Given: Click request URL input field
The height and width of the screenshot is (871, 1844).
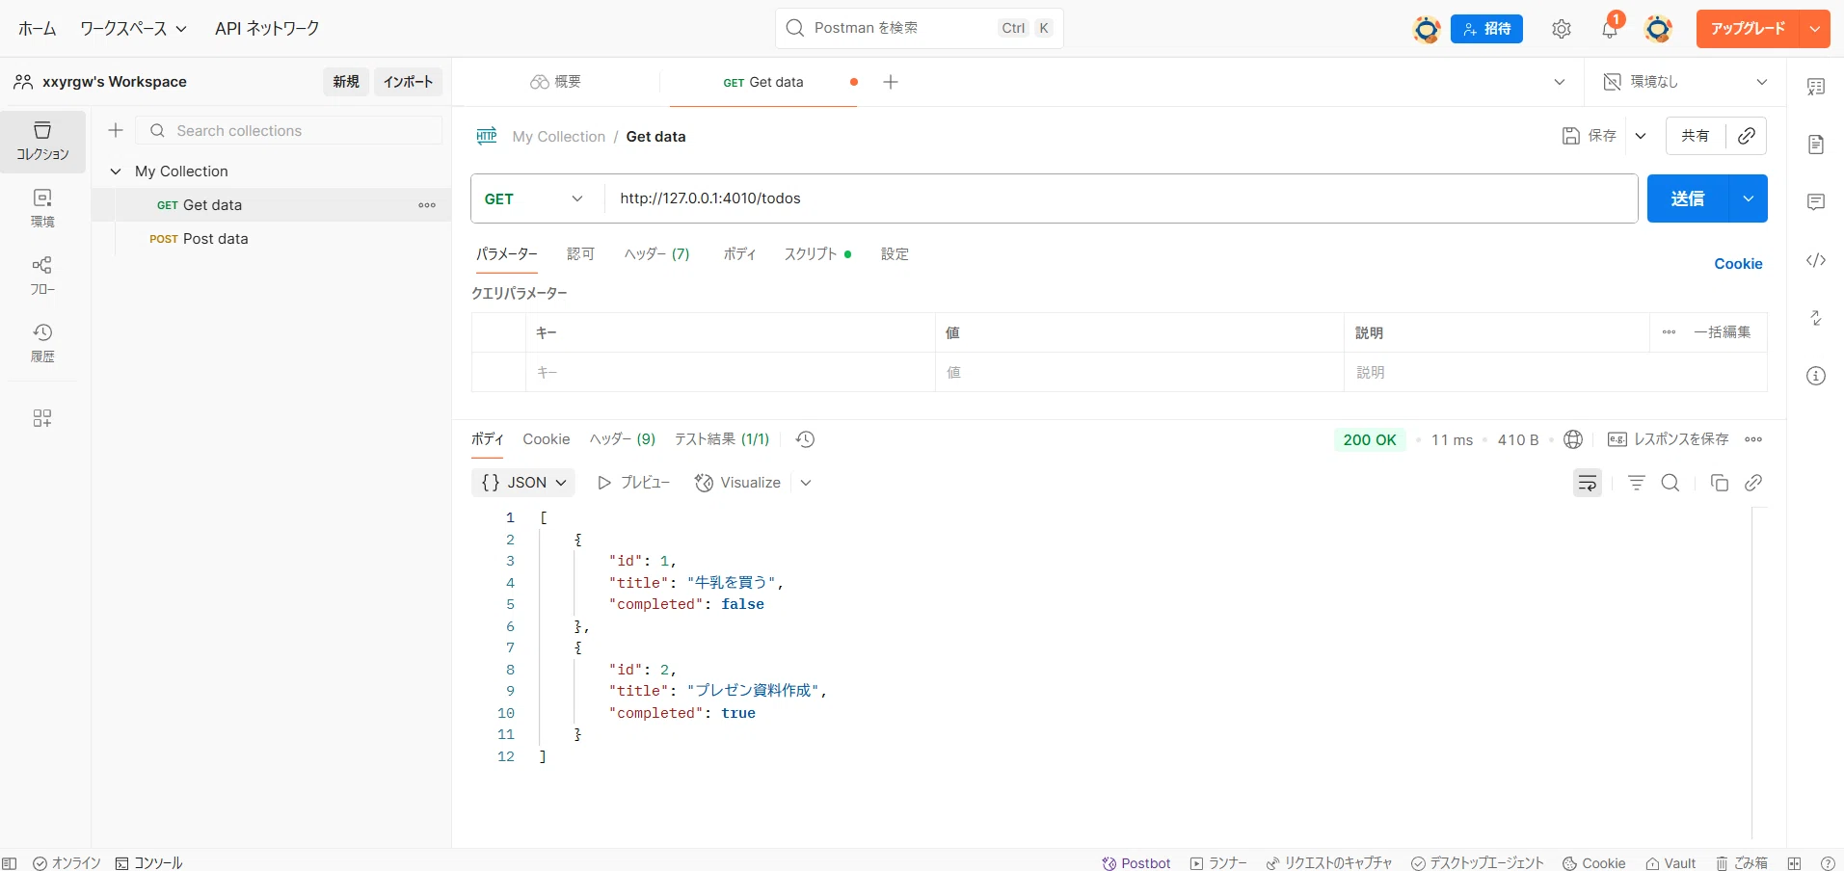Looking at the screenshot, I should tap(1121, 198).
